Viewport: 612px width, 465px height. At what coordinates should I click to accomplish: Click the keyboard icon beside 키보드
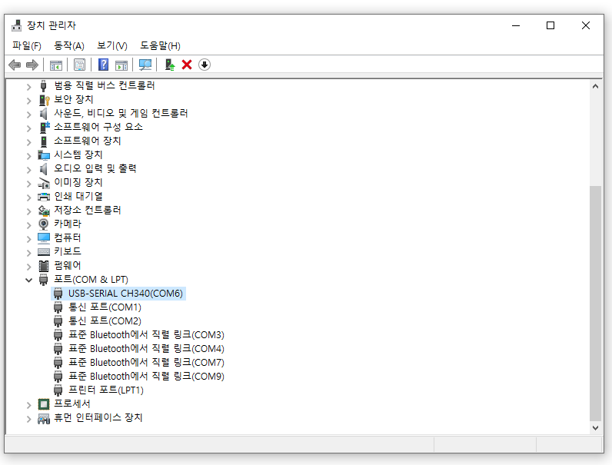click(x=44, y=251)
